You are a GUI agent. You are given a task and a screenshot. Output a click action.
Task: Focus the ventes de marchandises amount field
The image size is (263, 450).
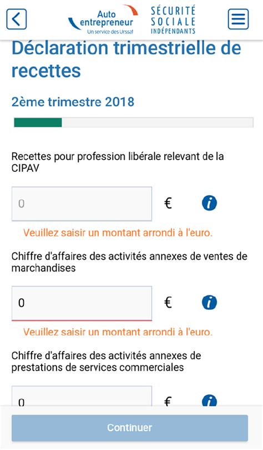click(x=82, y=303)
